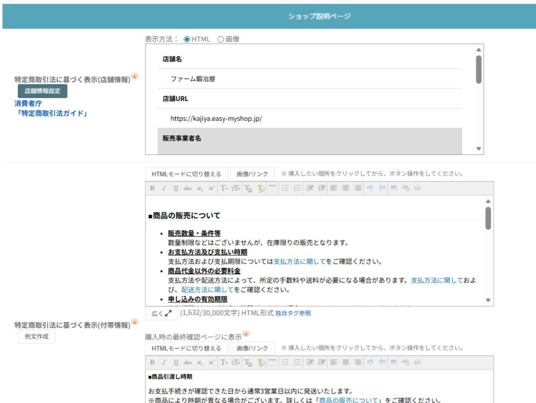
Task: Open 独自タグ参照 link
Action: (293, 314)
